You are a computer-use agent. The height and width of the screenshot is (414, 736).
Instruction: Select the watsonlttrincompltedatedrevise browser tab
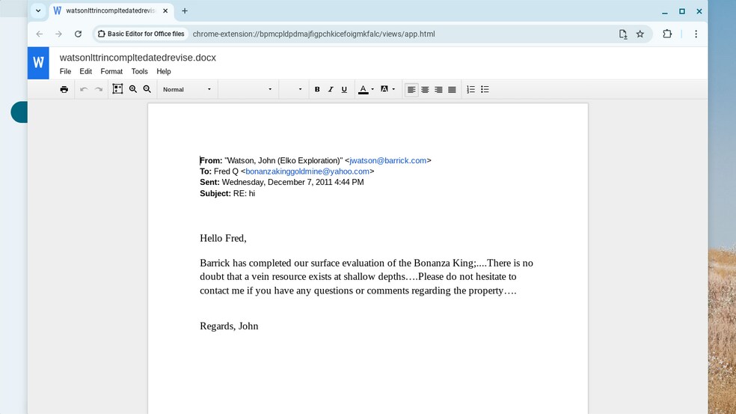pos(111,10)
